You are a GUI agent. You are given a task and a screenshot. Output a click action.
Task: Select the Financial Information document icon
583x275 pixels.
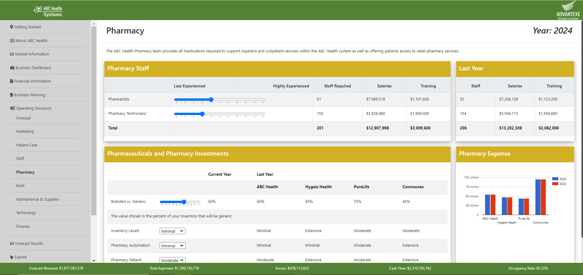coord(11,81)
